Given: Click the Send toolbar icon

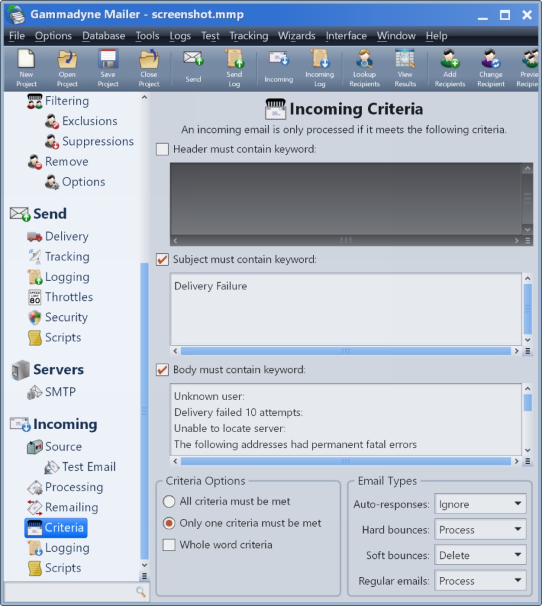Looking at the screenshot, I should (193, 67).
